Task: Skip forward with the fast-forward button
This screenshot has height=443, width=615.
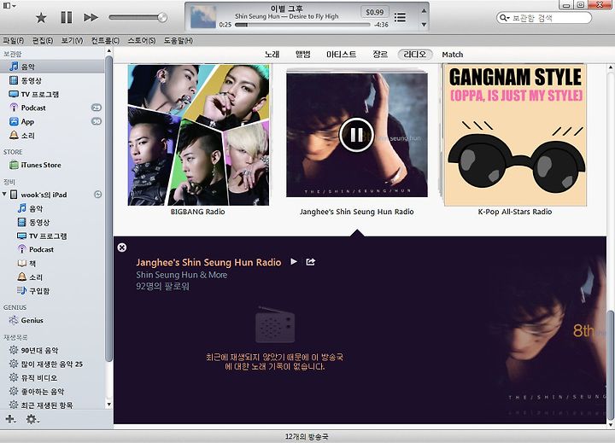Action: tap(91, 17)
